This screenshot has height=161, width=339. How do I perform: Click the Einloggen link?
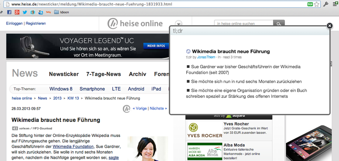(x=14, y=23)
